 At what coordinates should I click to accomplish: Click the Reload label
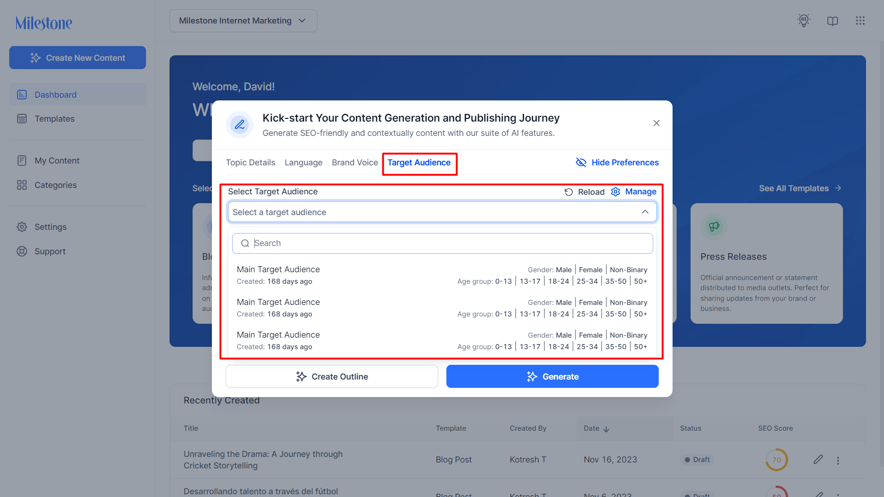pos(591,192)
